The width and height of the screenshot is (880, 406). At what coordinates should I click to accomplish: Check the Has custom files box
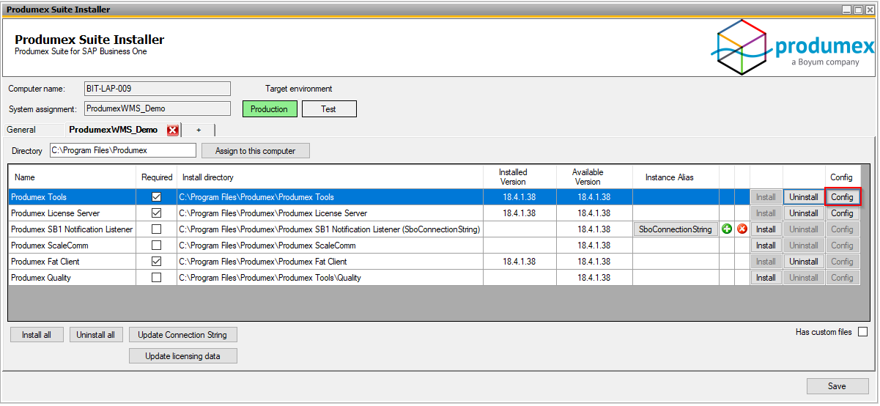pyautogui.click(x=862, y=332)
